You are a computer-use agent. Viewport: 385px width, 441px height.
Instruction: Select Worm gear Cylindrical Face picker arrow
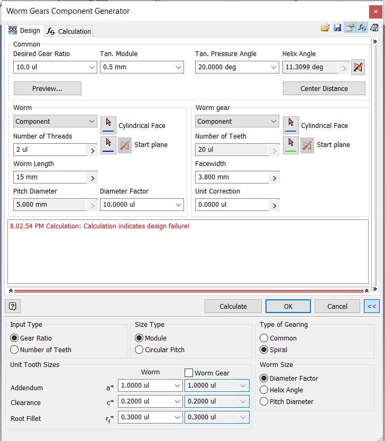(290, 125)
